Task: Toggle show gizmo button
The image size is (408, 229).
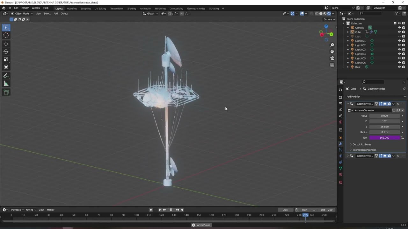Action: (x=292, y=14)
